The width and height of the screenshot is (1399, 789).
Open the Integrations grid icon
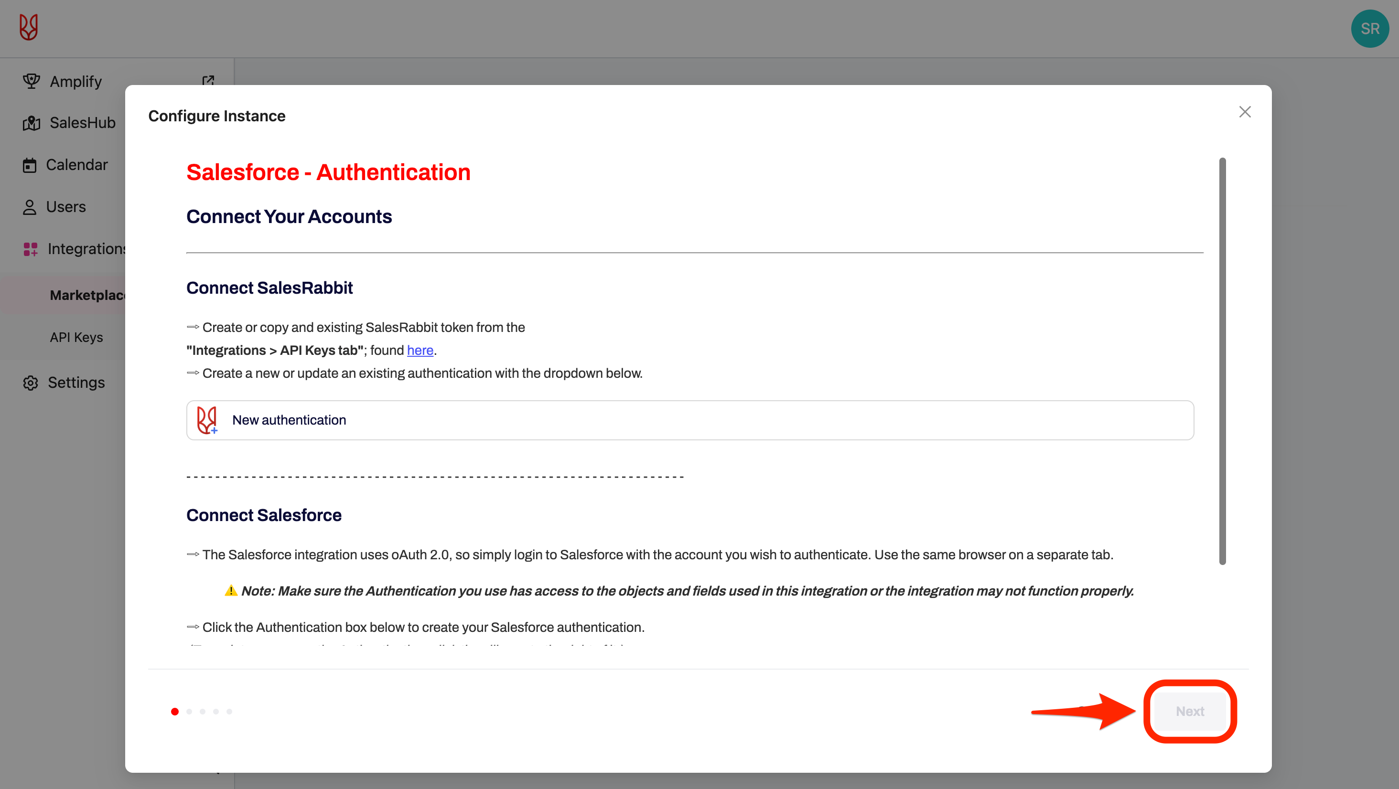click(30, 249)
